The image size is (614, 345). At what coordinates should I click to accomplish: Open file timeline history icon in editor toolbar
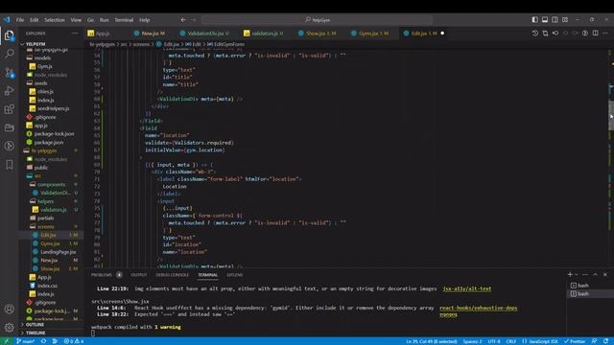point(535,34)
